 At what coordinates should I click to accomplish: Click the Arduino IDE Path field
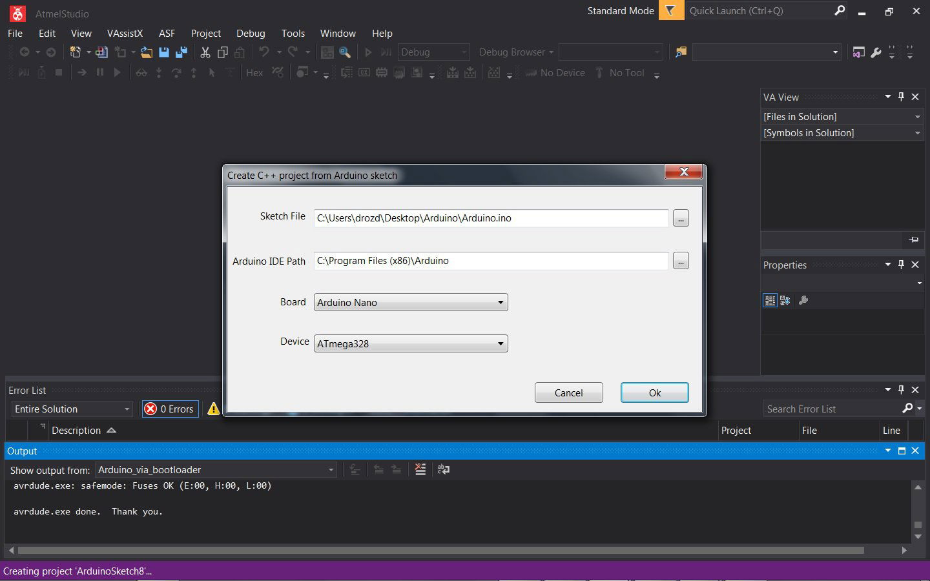[491, 261]
